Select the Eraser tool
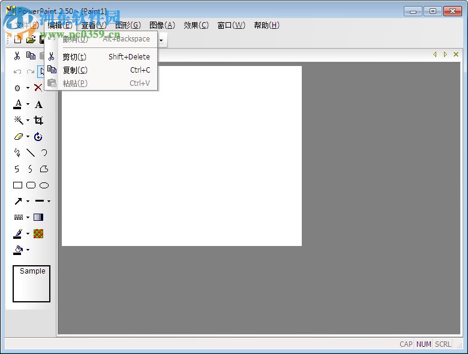The width and height of the screenshot is (468, 354). coord(18,136)
